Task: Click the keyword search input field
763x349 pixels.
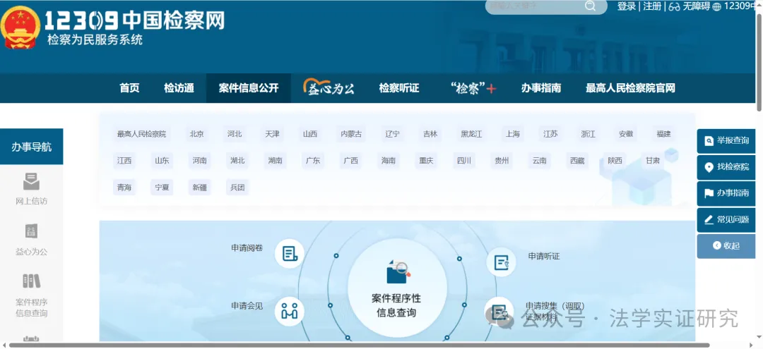Action: coord(535,6)
